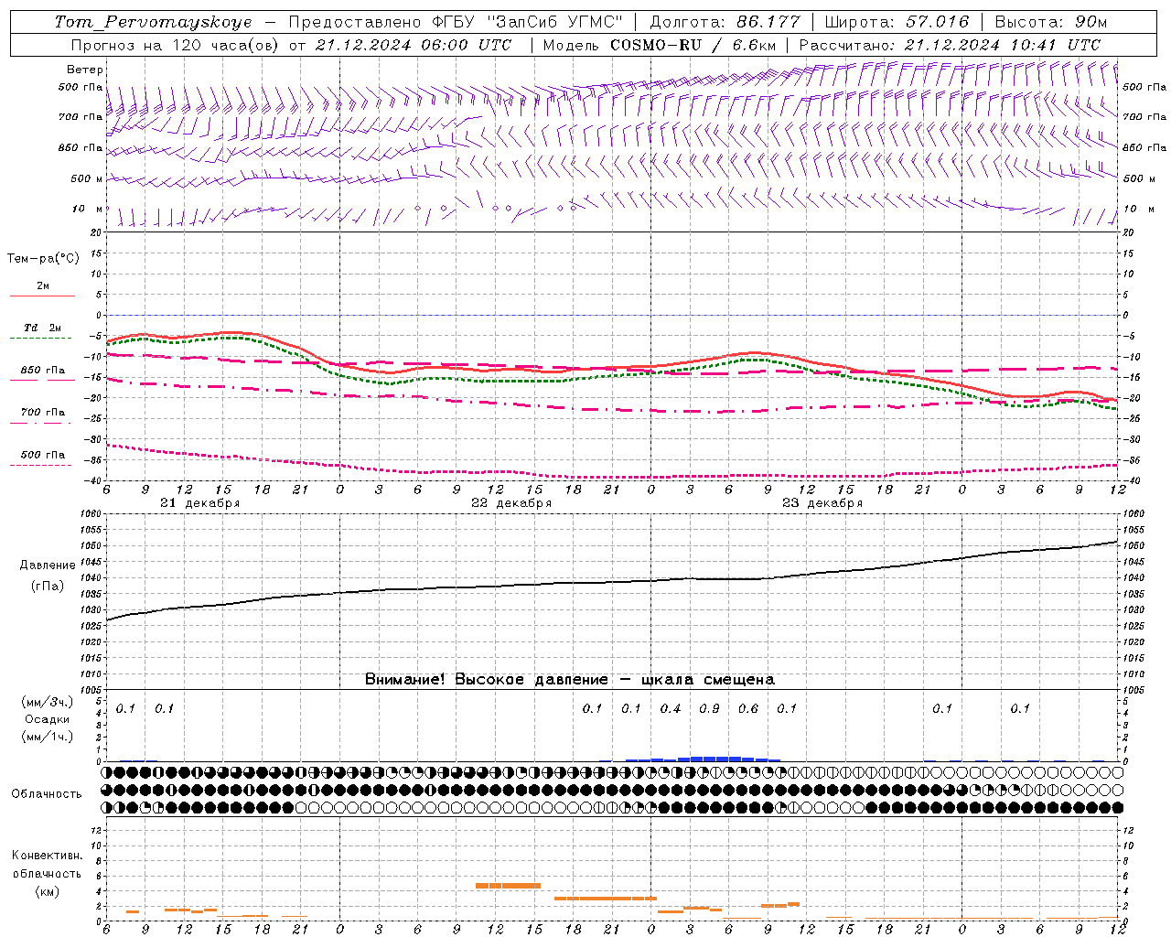Image resolution: width=1171 pixels, height=937 pixels.
Task: Click the blue precipitation bars on 23 December
Action: tap(703, 759)
